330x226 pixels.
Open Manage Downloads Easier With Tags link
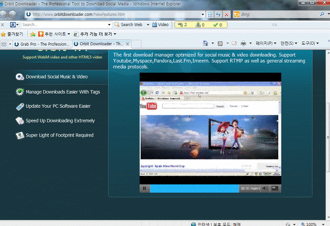(63, 92)
